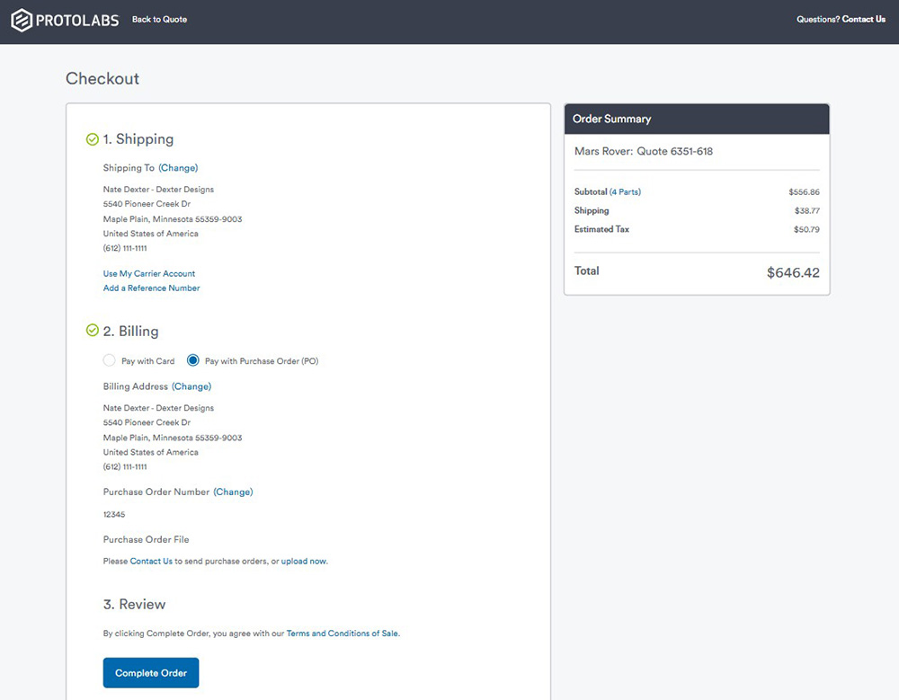Click Use My Carrier Account link
The height and width of the screenshot is (700, 899).
[149, 274]
